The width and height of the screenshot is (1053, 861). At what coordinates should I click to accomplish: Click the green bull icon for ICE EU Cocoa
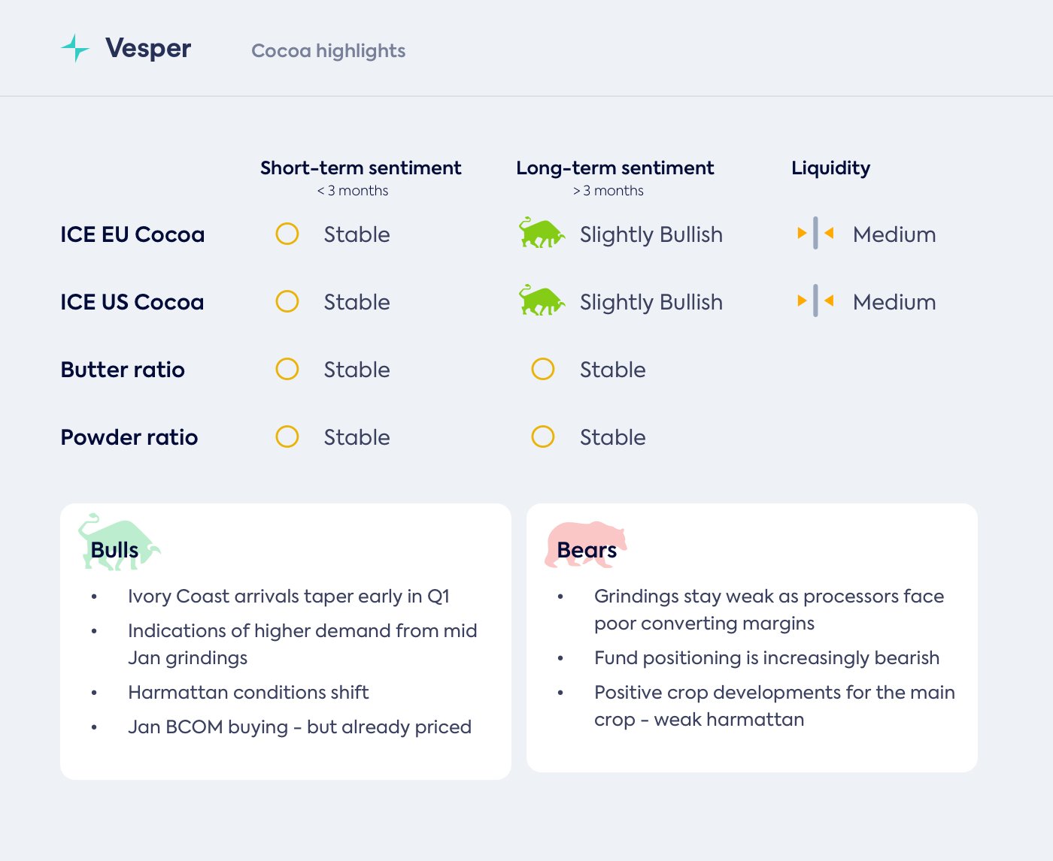click(542, 234)
